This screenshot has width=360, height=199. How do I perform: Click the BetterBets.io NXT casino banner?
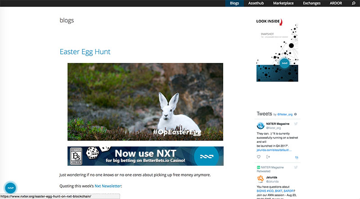(x=145, y=156)
